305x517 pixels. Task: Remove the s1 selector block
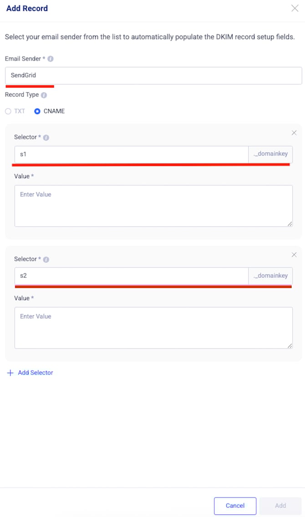(294, 133)
